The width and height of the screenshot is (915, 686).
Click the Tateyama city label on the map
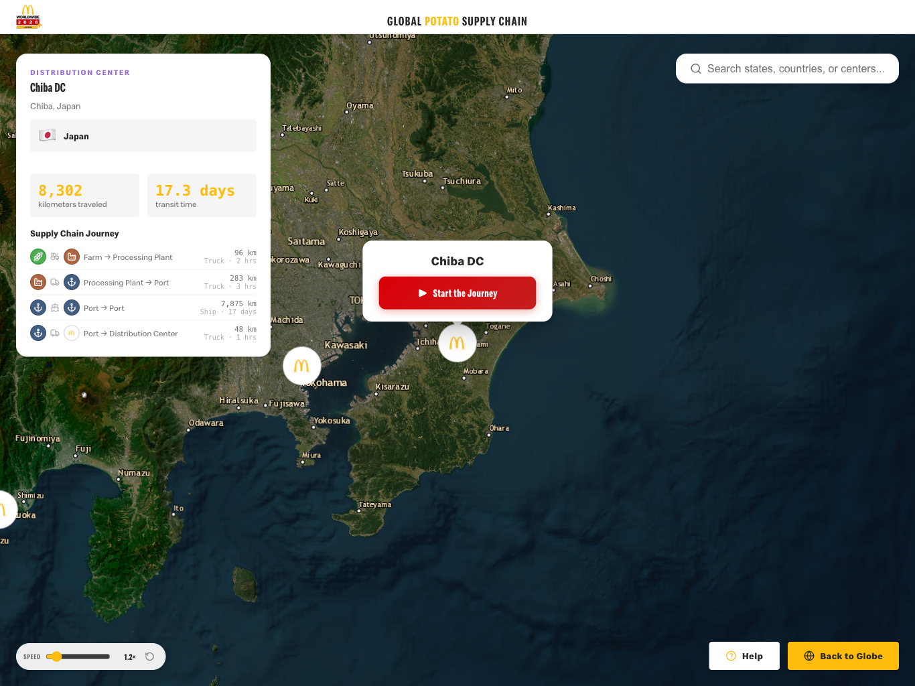(375, 504)
